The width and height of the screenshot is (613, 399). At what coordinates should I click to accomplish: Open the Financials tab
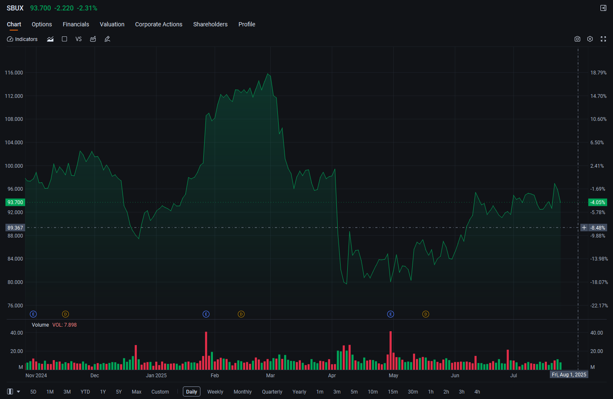pyautogui.click(x=76, y=24)
